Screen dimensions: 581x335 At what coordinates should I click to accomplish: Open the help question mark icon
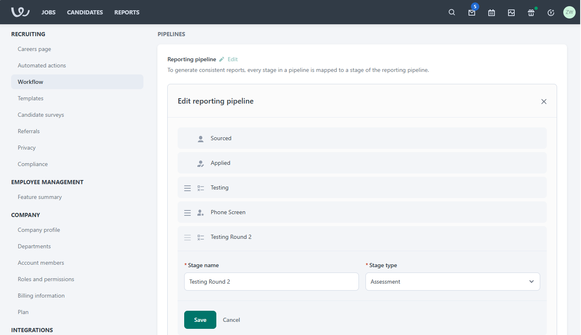click(551, 13)
